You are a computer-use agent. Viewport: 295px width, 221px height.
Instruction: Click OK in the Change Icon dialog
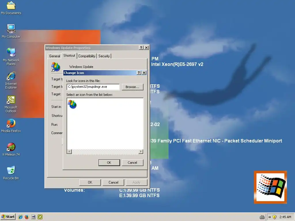pos(109,163)
